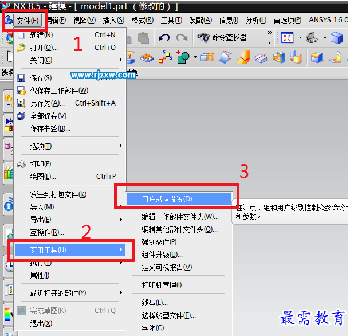Expand 最近打开的部件(Y) submenu

[x=70, y=293]
